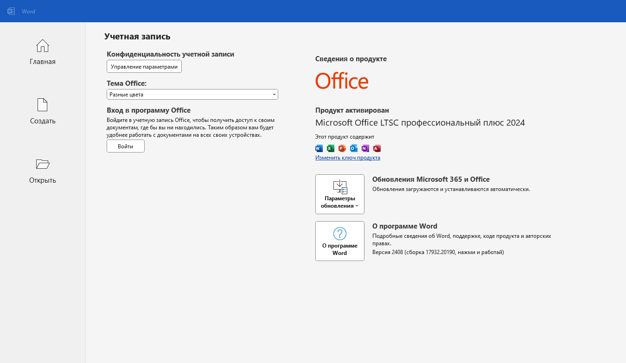Click the Этот продукт содержит label
The image size is (626, 363).
345,137
